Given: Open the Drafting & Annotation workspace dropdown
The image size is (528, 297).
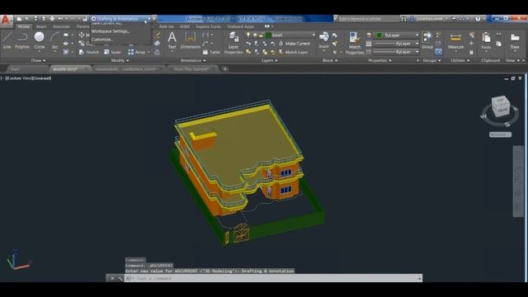Looking at the screenshot, I should 121,19.
